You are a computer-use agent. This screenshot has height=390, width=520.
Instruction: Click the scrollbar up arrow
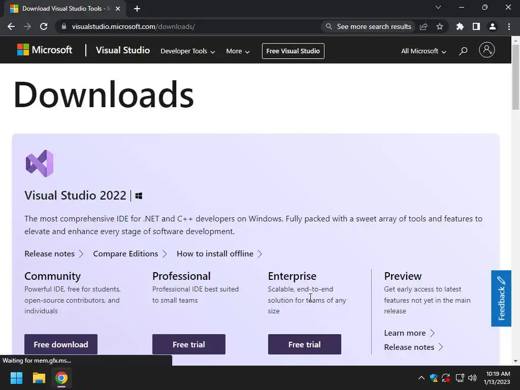pos(516,41)
